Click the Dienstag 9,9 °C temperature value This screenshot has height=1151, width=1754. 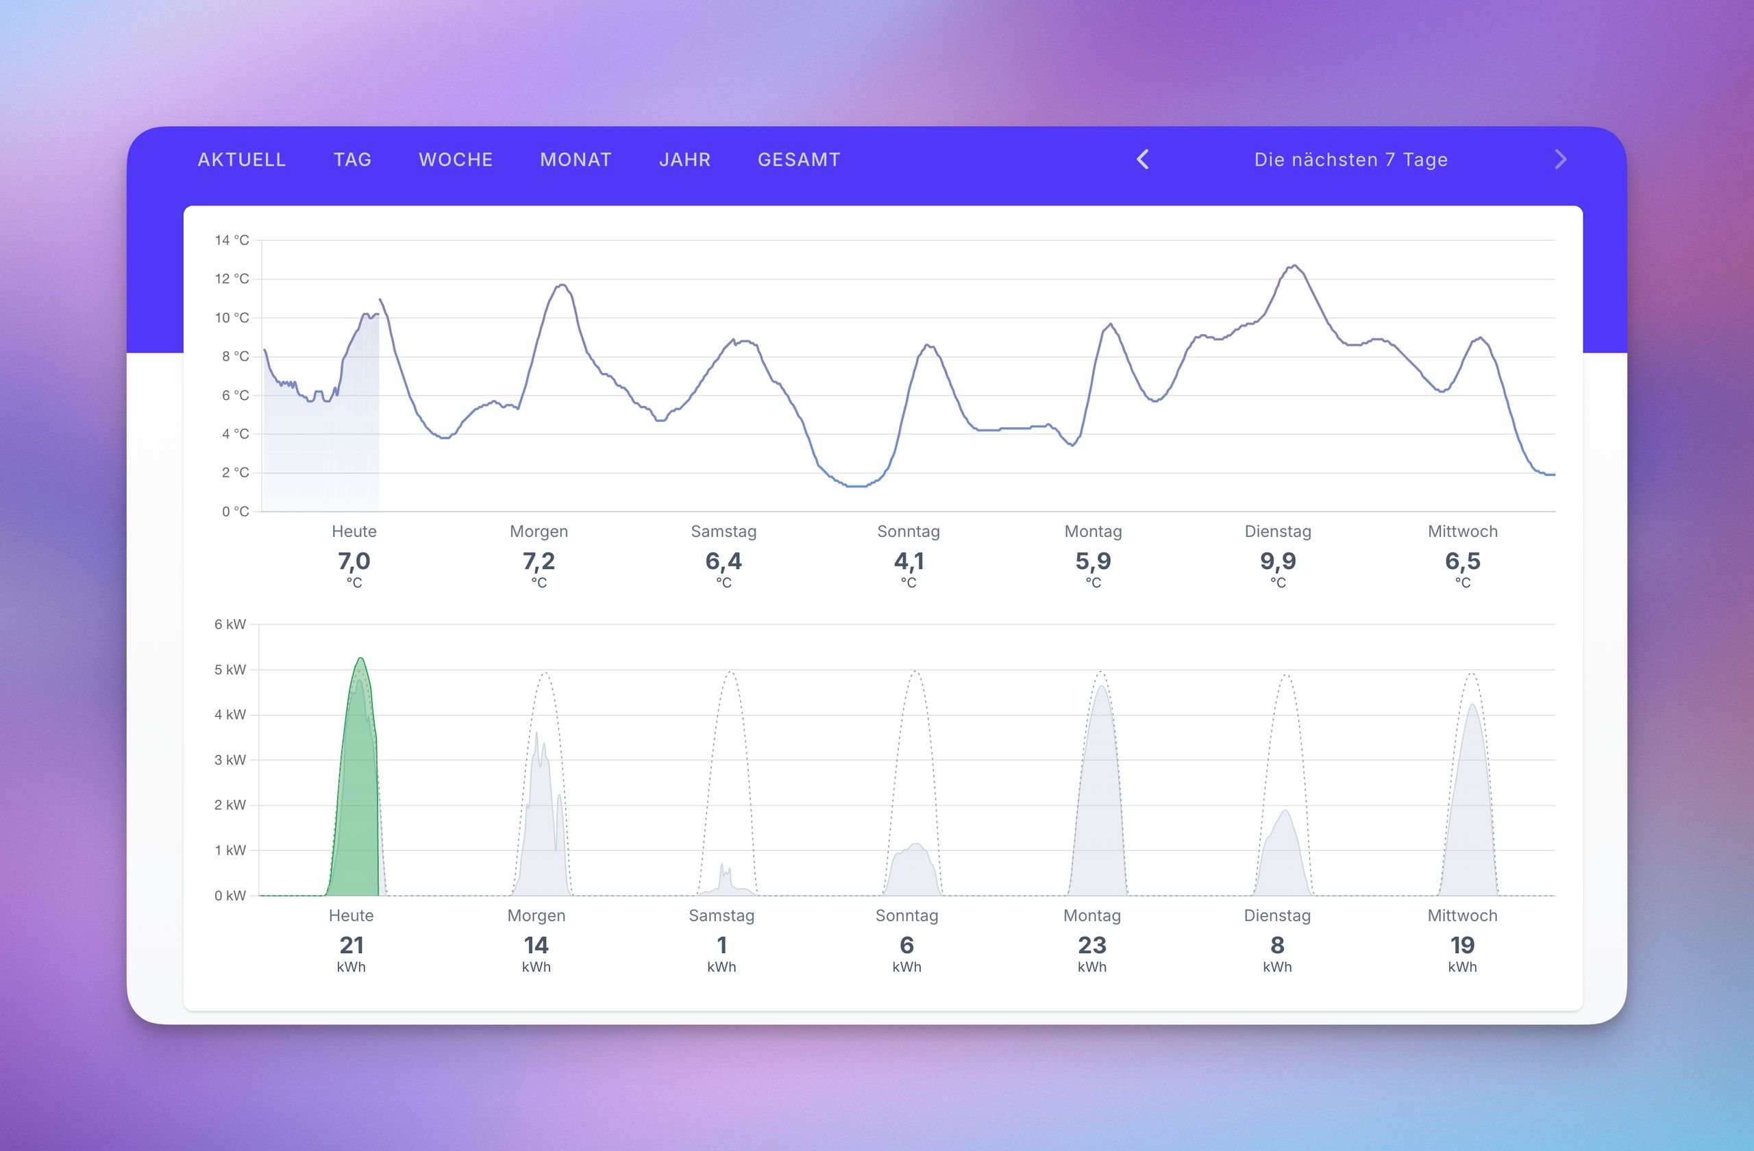(x=1277, y=561)
